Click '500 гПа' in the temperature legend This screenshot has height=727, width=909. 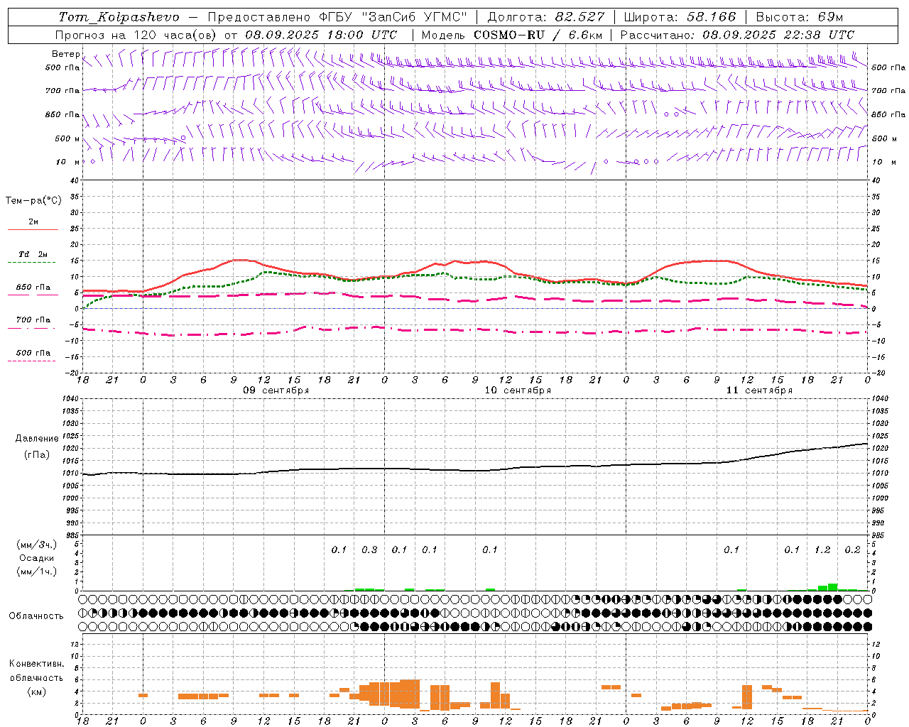click(x=33, y=353)
